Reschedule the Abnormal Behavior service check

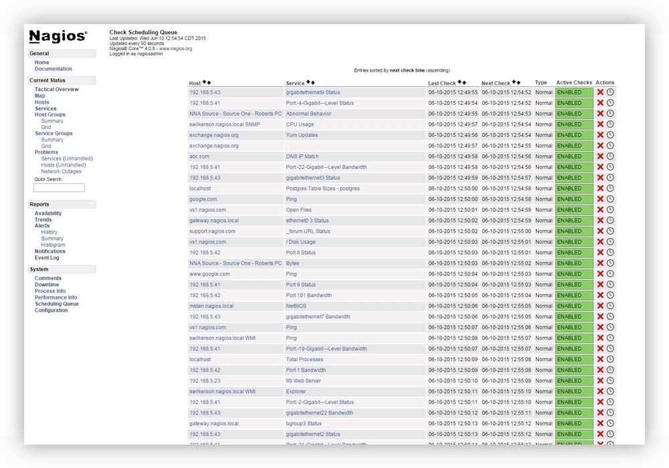coord(610,114)
